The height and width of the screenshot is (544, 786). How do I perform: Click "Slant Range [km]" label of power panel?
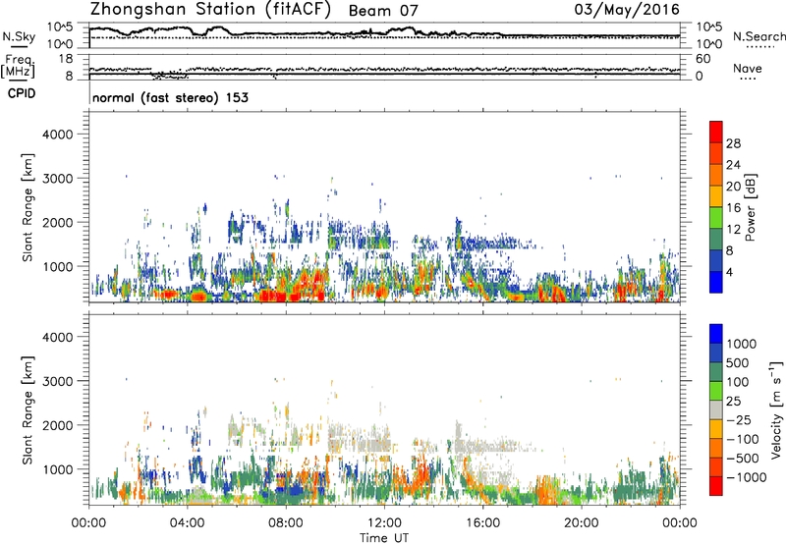(28, 207)
